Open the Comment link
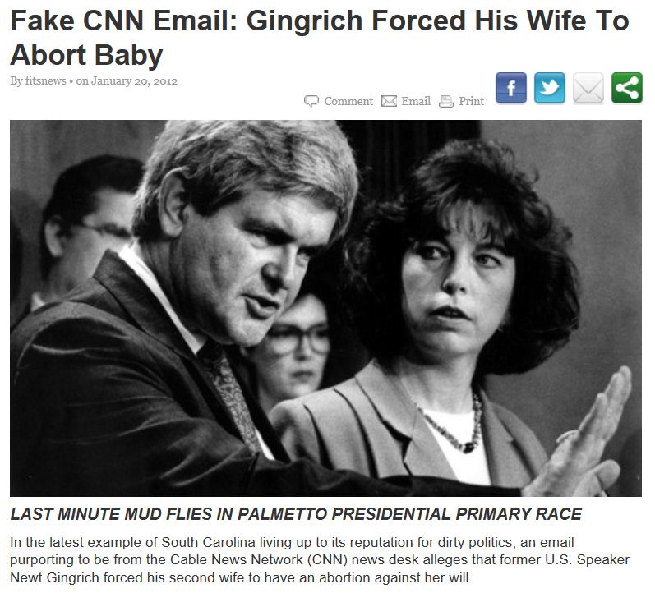This screenshot has height=593, width=655. 348,101
